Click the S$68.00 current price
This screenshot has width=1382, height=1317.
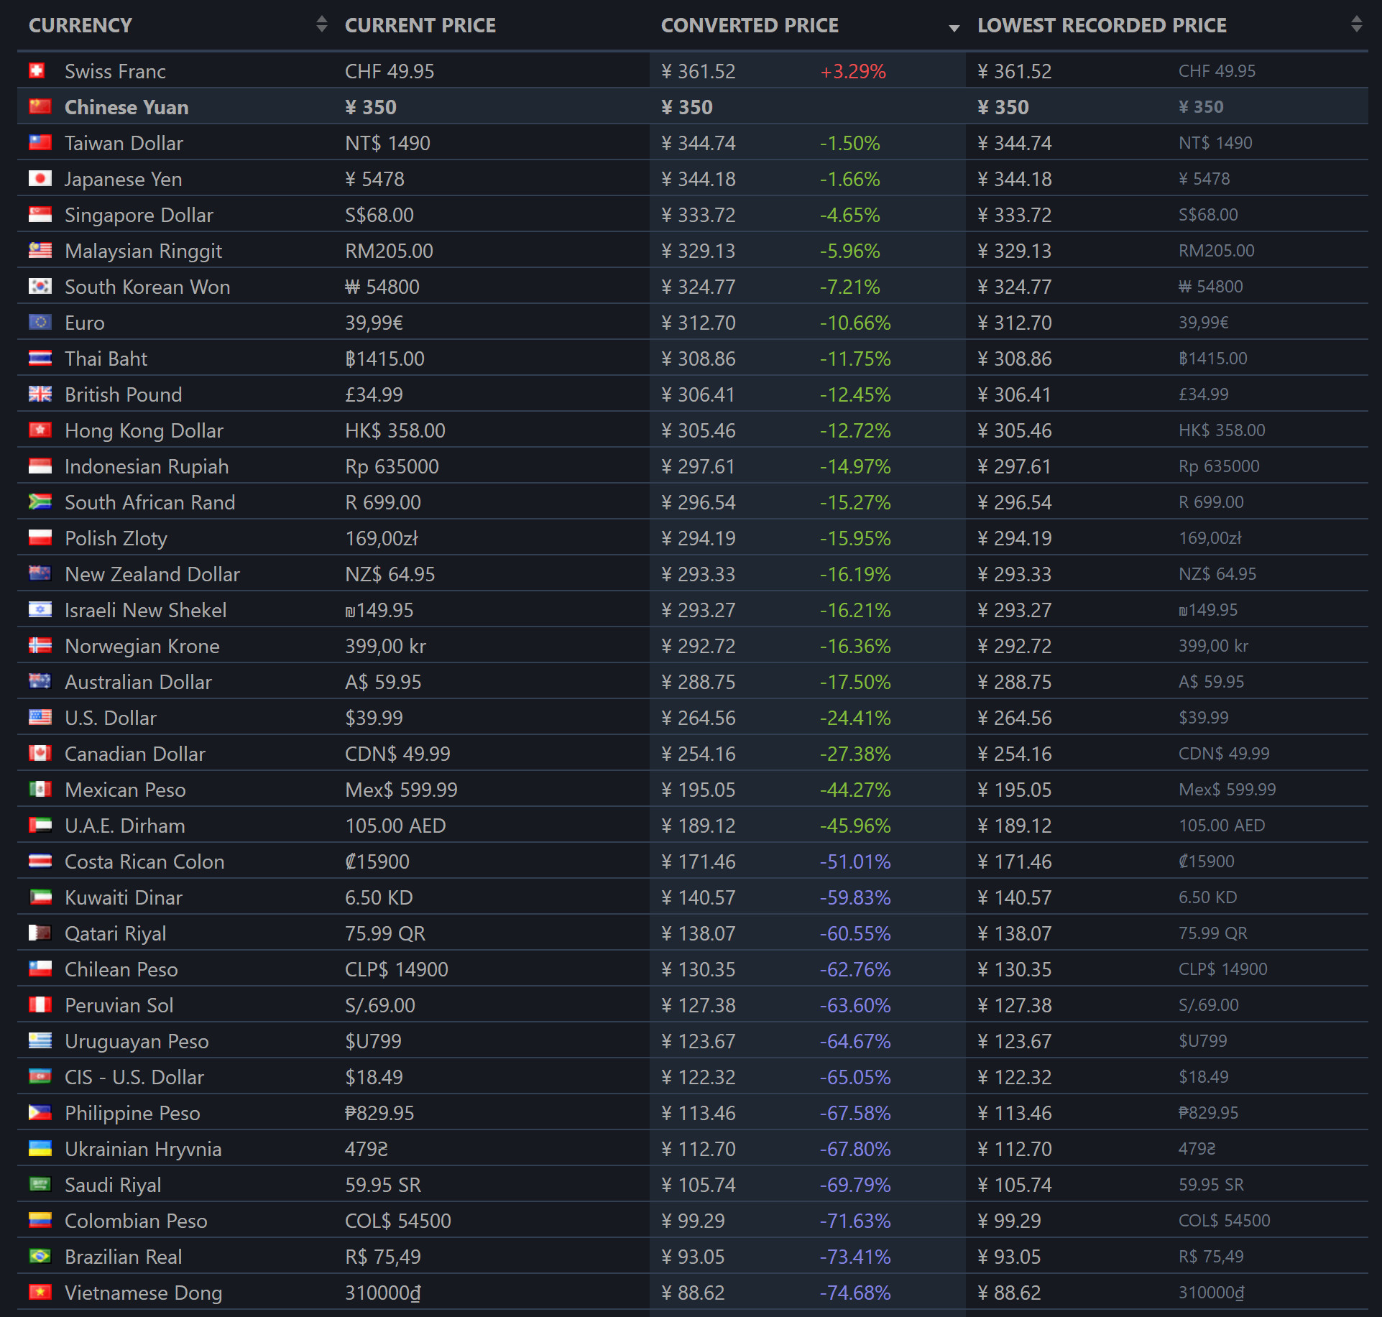[379, 215]
